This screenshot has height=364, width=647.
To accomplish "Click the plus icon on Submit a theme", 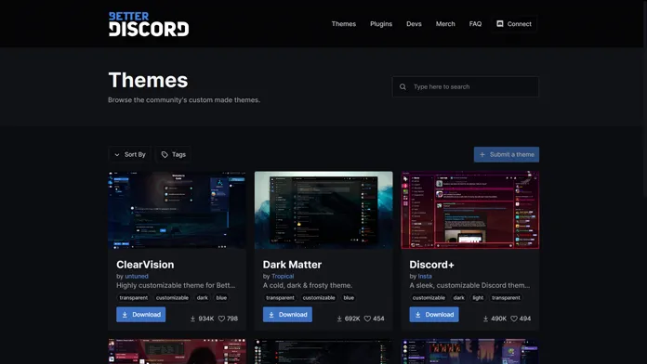I will point(482,154).
